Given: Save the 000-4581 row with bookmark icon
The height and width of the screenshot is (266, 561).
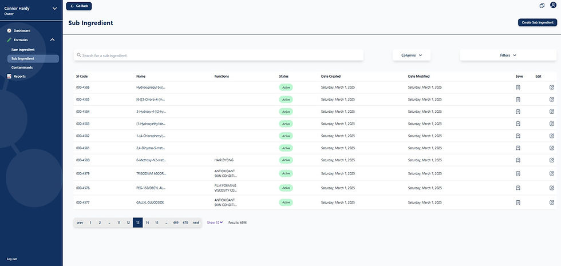Looking at the screenshot, I should (x=517, y=148).
